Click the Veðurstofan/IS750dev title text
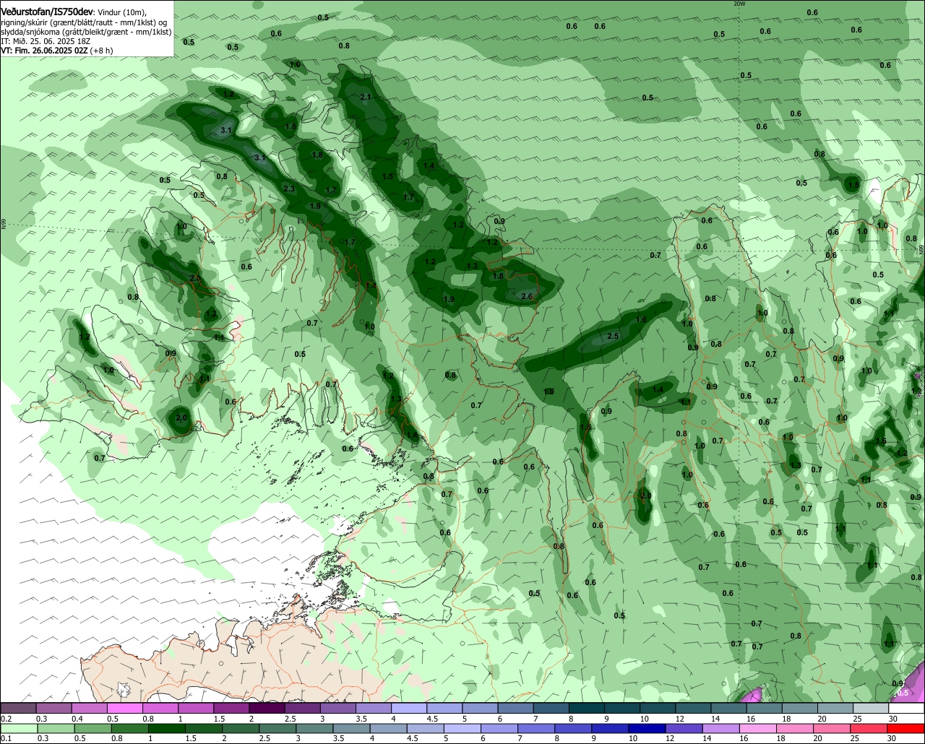The image size is (925, 744). 48,12
